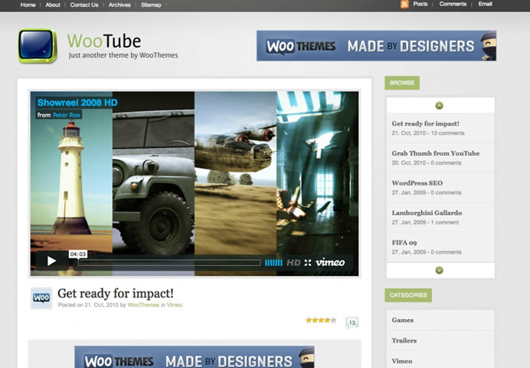Open the Archives page
The width and height of the screenshot is (530, 368).
click(119, 5)
